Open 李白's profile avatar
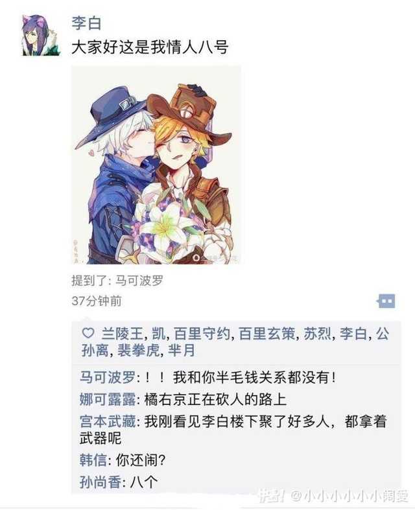The height and width of the screenshot is (510, 415). [41, 35]
